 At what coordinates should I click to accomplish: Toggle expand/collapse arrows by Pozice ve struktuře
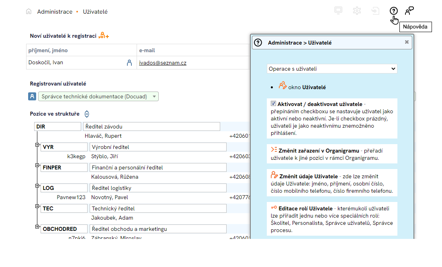pos(87,114)
